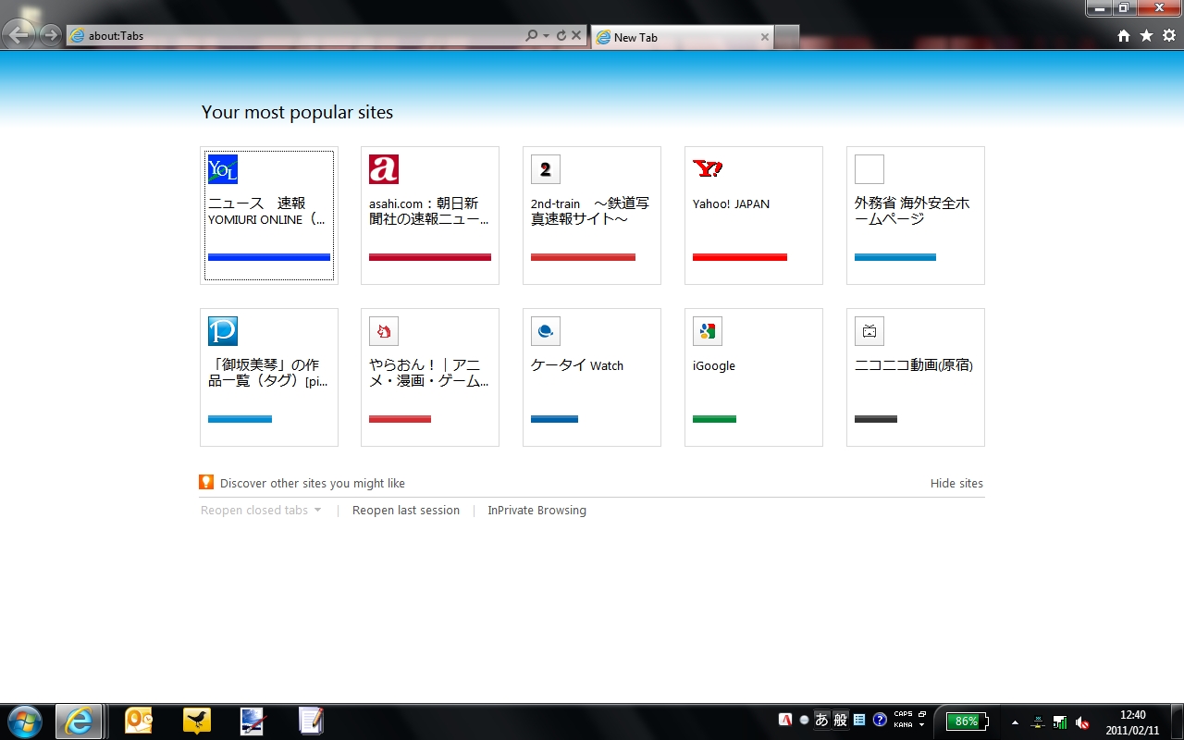This screenshot has width=1184, height=740.
Task: Go back with the browser Back arrow
Action: pyautogui.click(x=19, y=35)
